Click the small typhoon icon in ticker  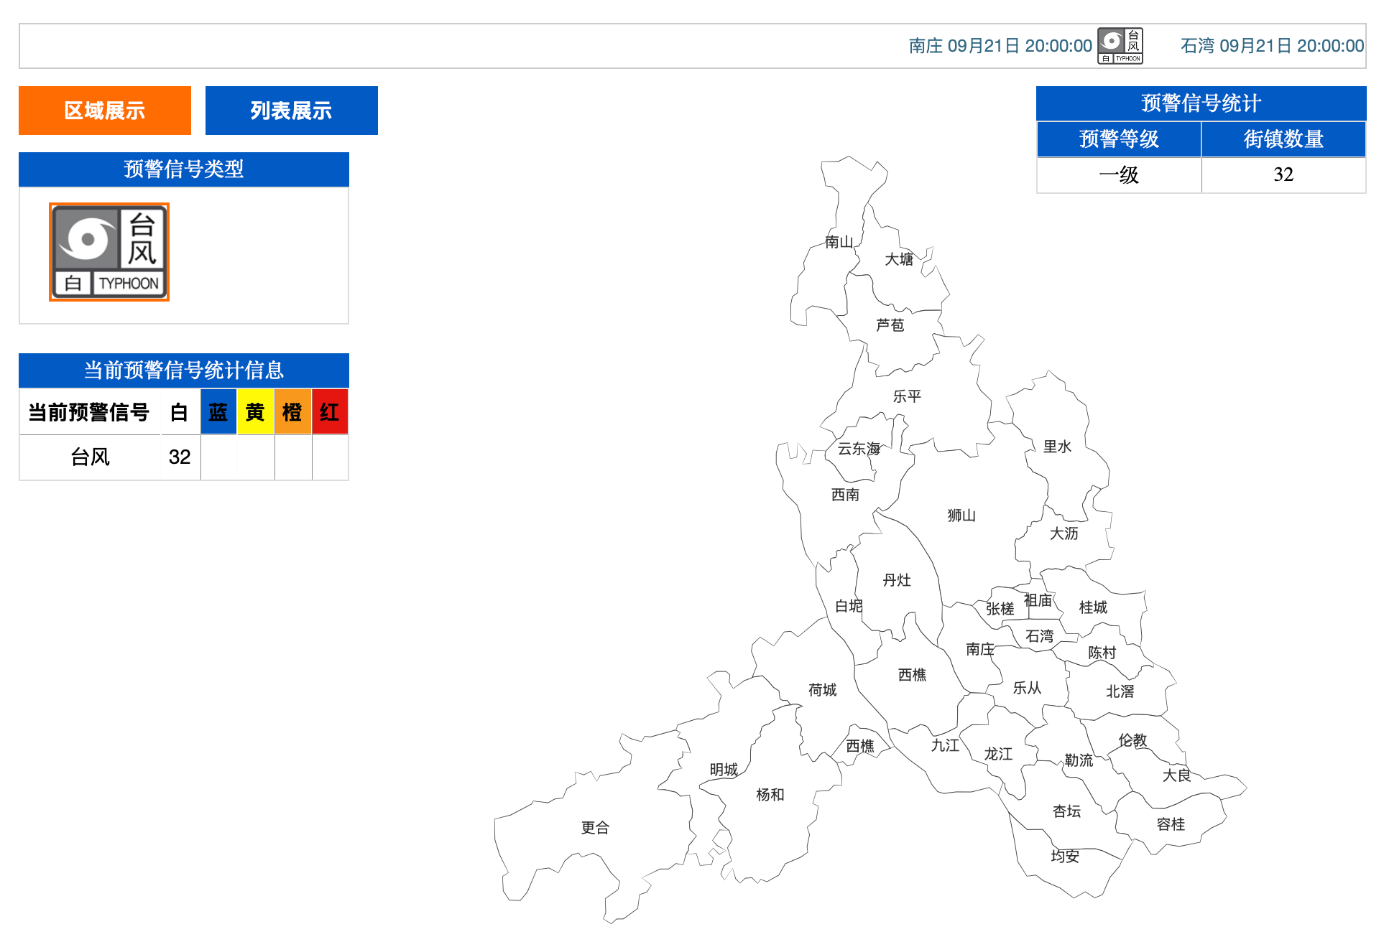click(1120, 46)
